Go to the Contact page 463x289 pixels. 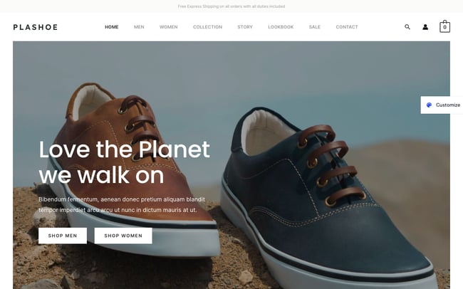click(x=347, y=27)
